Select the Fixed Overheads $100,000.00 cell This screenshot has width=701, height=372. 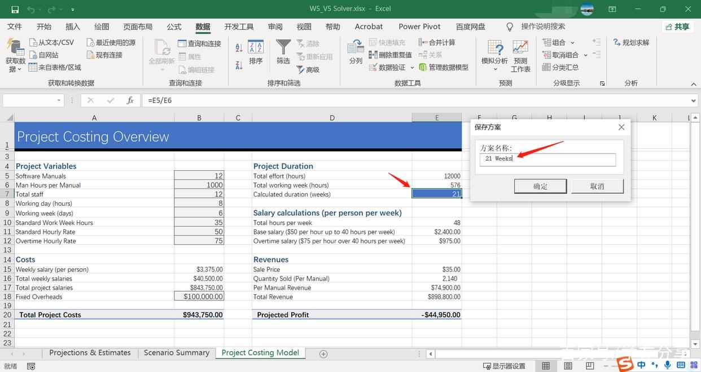pos(199,296)
